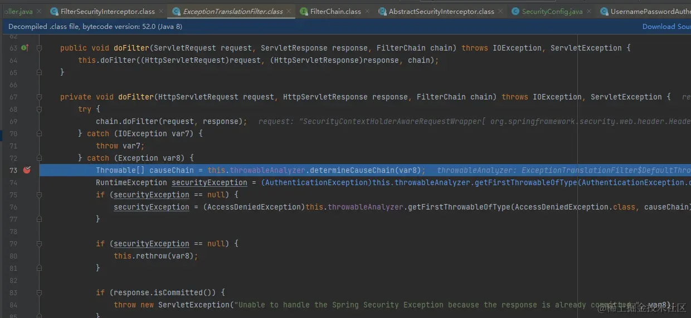The image size is (691, 318).
Task: Click the inline hint 'throwableAnalyzer: ExceptionTranslationFilter$DefaultThro'
Action: (564, 170)
